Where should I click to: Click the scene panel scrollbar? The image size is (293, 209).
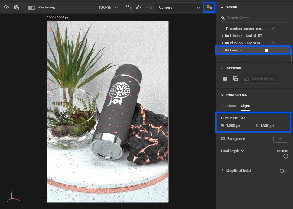(292, 55)
